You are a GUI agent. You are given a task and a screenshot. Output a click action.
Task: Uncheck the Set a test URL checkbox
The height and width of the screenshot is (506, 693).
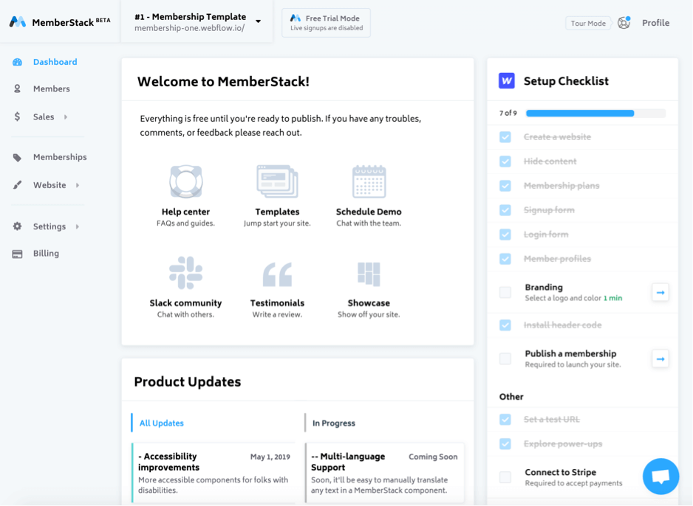click(x=505, y=420)
